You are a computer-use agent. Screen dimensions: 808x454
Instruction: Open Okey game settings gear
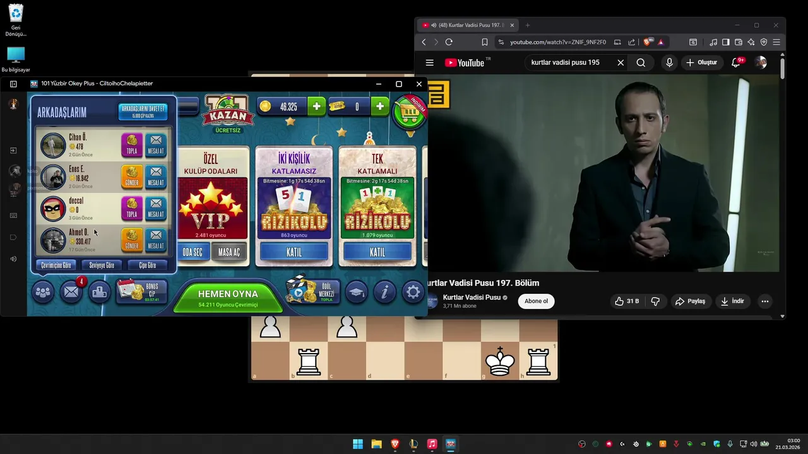pyautogui.click(x=413, y=292)
